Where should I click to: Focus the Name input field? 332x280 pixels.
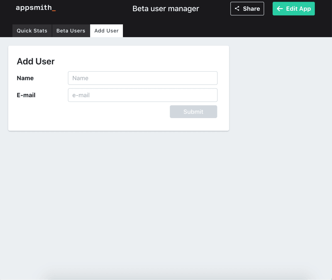coord(142,78)
